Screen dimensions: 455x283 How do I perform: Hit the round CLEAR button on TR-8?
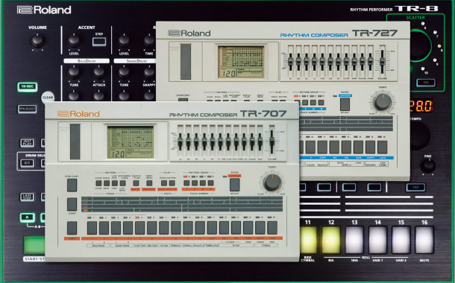[x=48, y=98]
